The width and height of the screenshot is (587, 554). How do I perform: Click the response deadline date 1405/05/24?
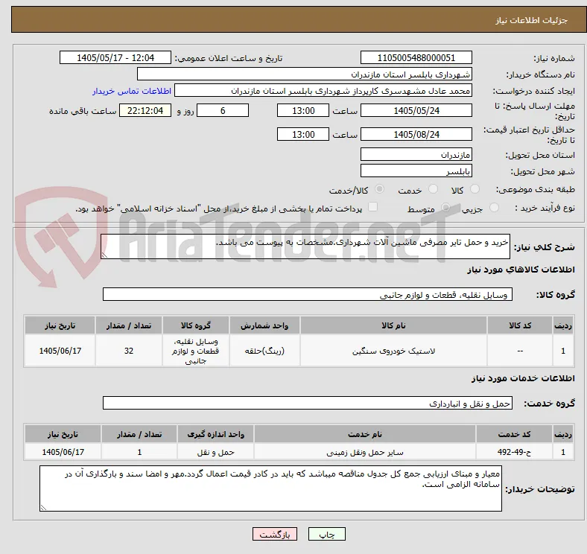pos(416,110)
